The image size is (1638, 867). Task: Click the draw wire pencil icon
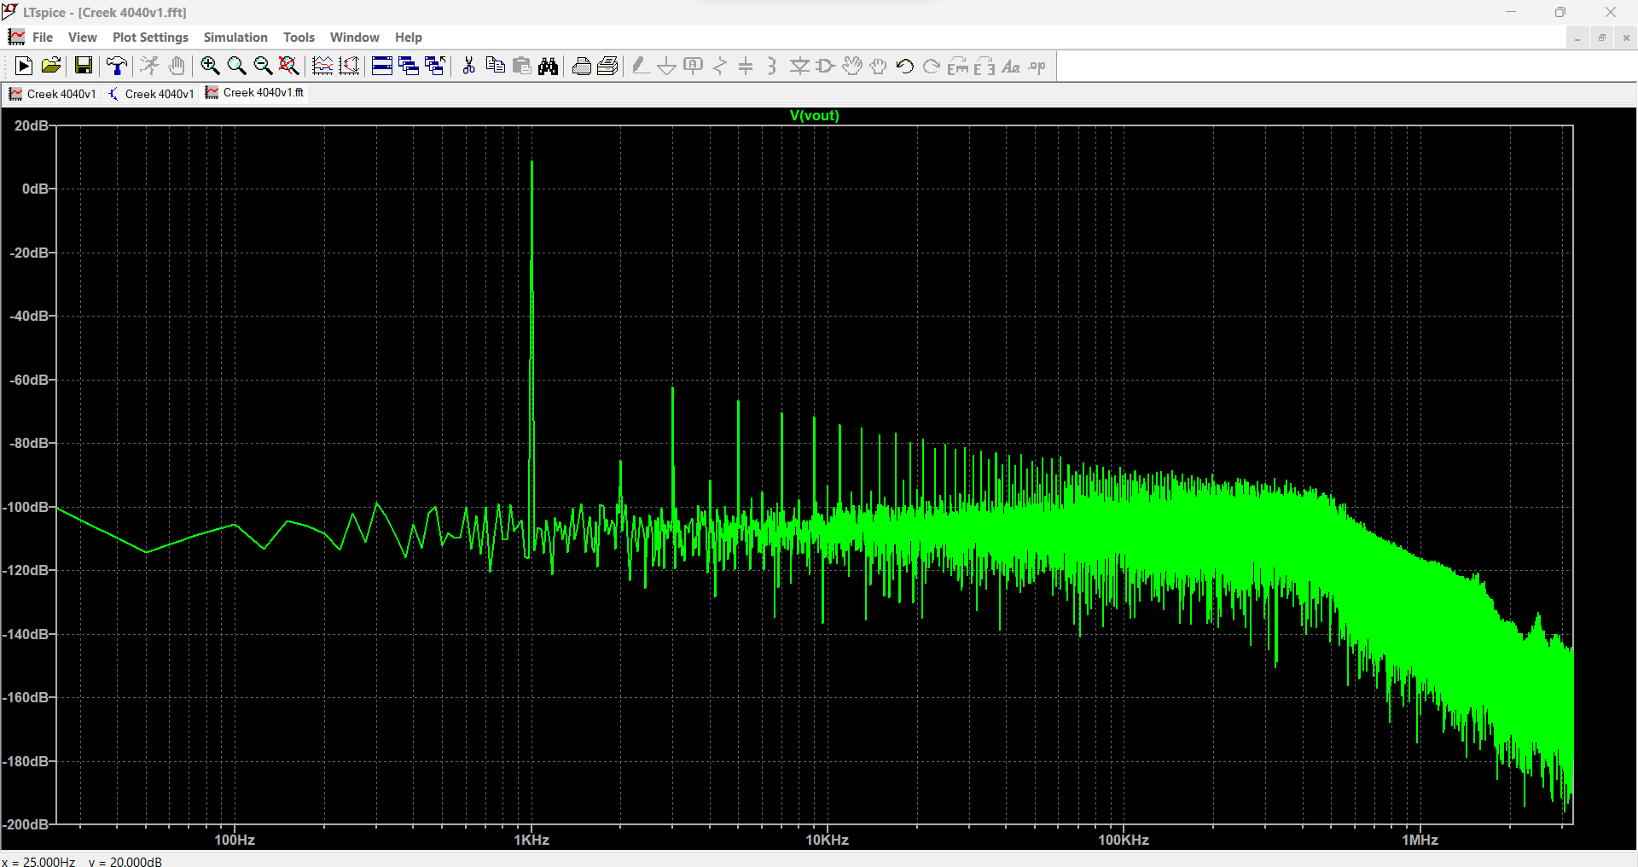[641, 66]
